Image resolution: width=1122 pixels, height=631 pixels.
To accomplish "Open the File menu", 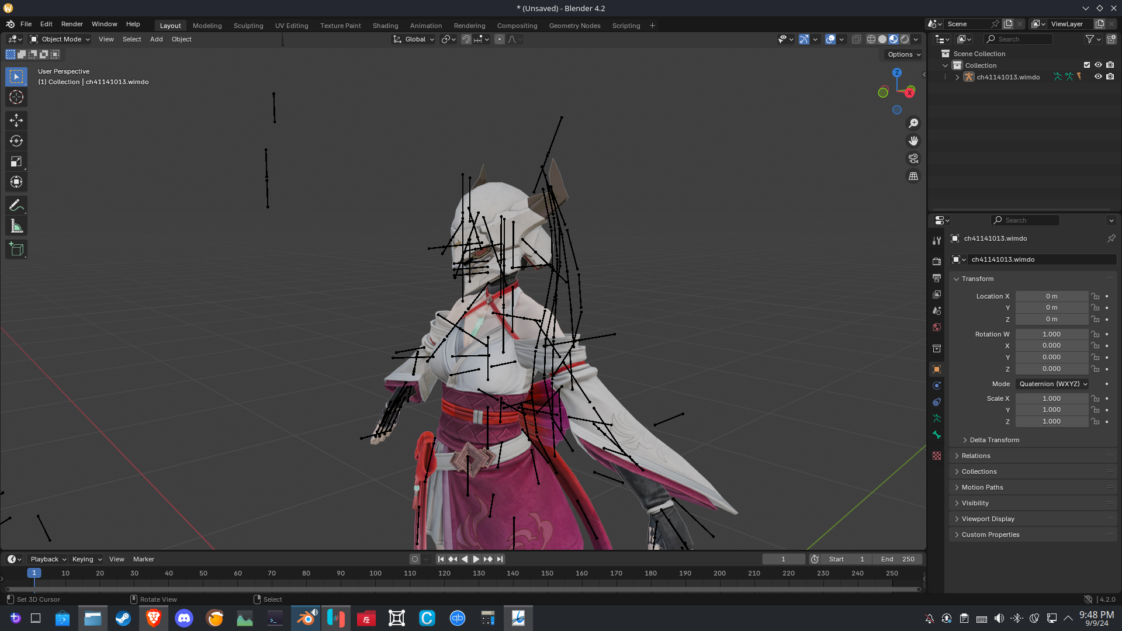I will point(26,24).
